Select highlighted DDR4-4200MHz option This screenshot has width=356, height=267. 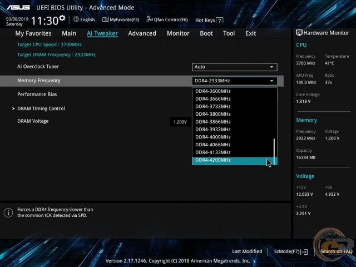(235, 160)
